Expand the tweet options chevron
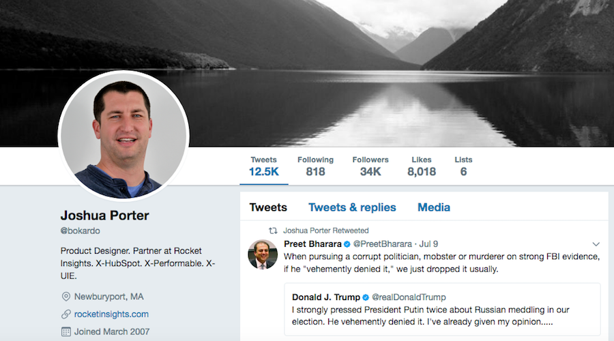Screen dimensions: 614x341 pos(596,244)
